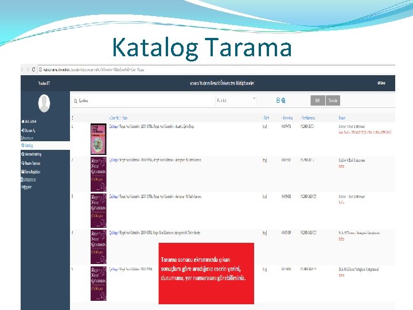The width and height of the screenshot is (413, 310).
Task: Open the Kütüphane sidebar entry
Action: coord(29,180)
